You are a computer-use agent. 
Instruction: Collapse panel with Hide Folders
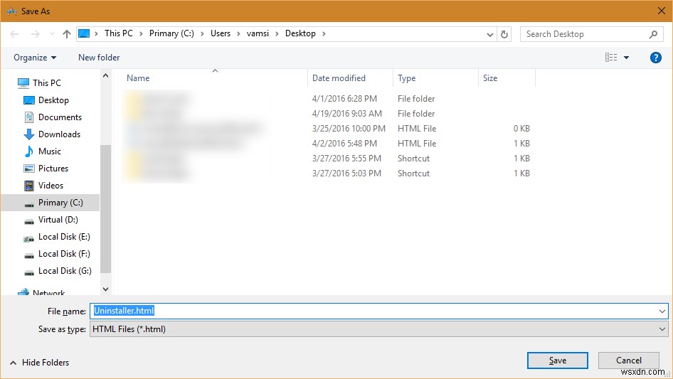click(40, 363)
